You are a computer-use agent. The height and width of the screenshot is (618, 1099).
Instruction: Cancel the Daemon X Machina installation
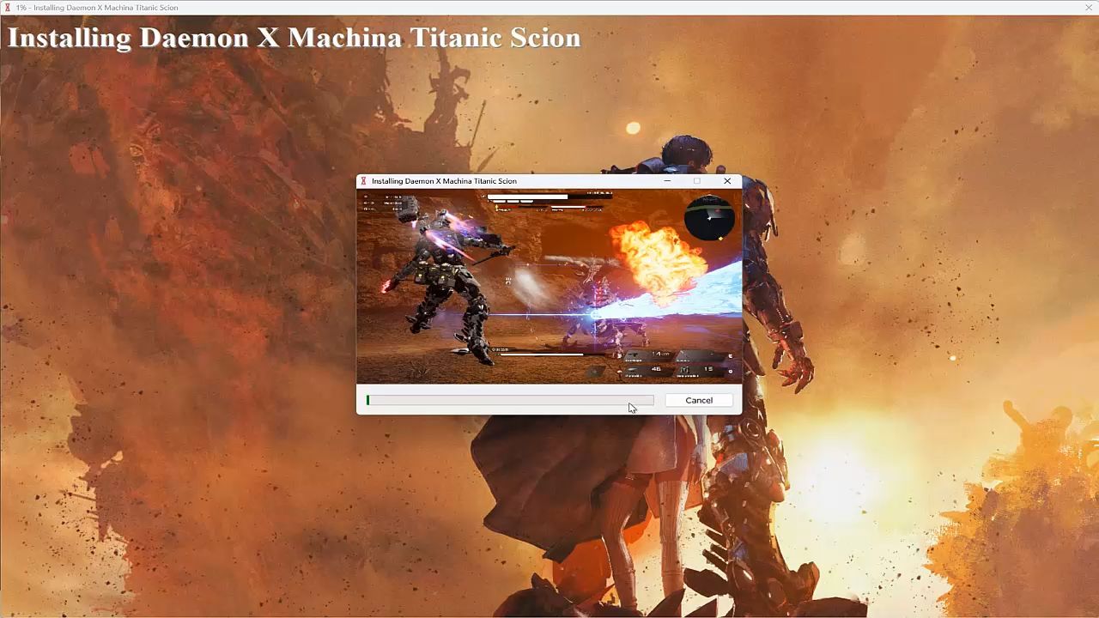[699, 400]
